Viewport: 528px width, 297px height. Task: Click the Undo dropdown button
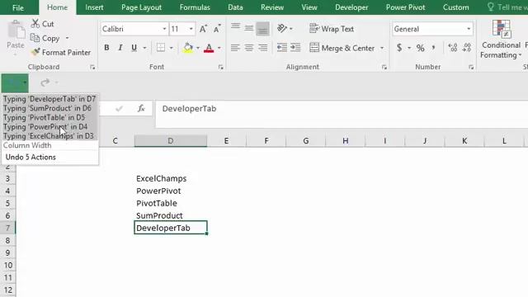[x=25, y=82]
